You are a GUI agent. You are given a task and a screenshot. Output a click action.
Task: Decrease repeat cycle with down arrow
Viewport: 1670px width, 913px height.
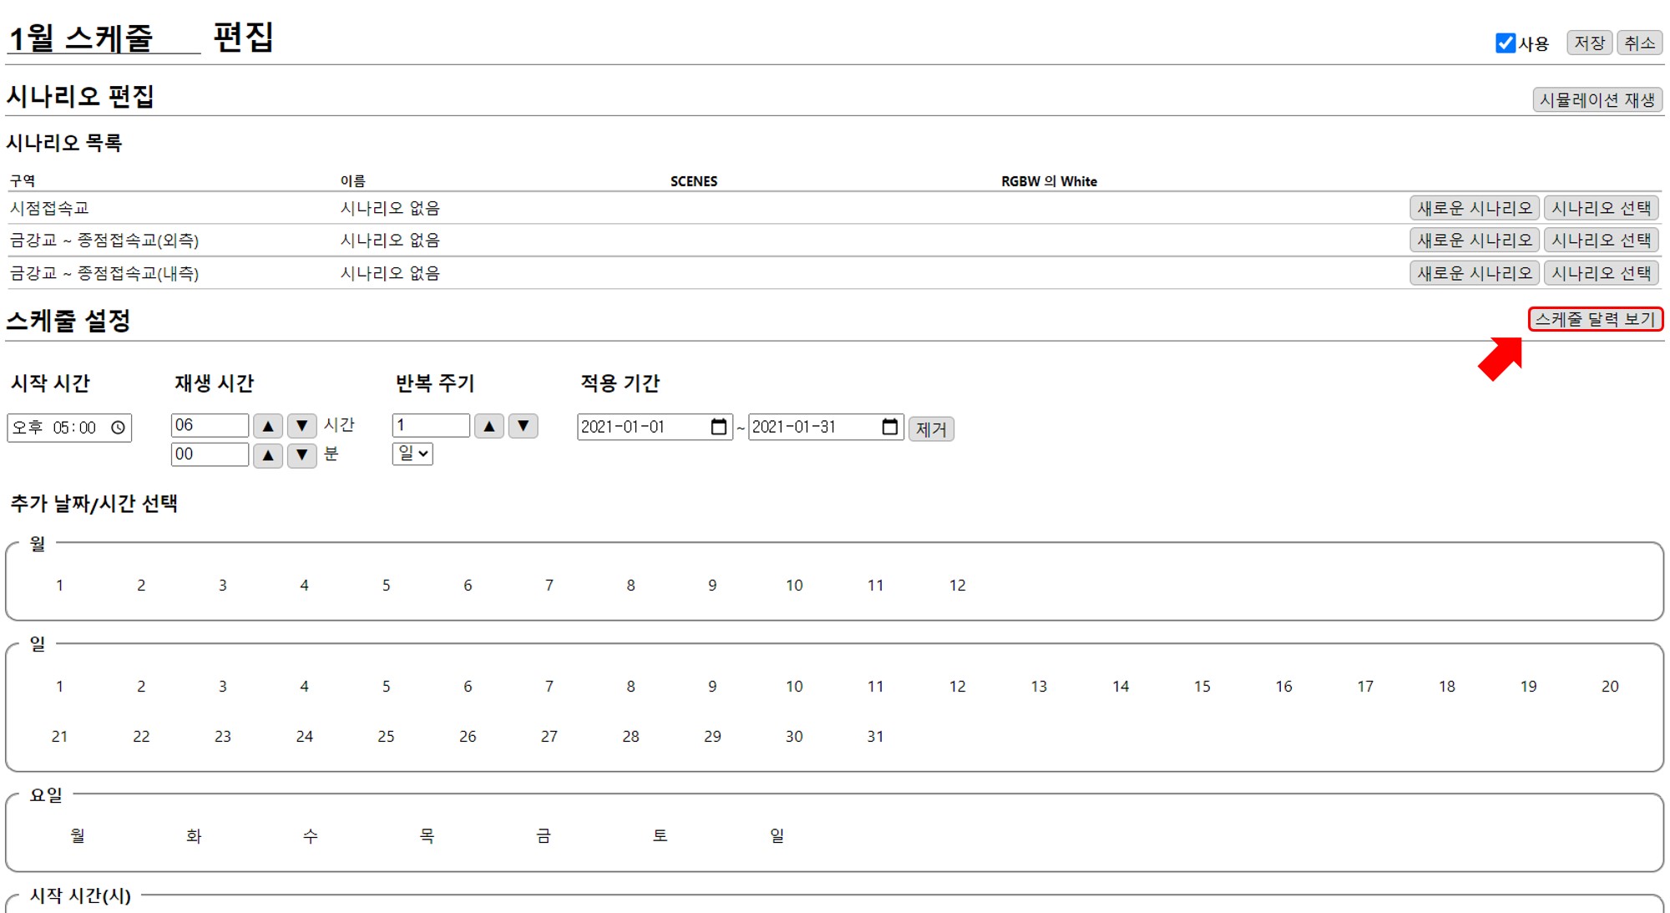point(524,426)
